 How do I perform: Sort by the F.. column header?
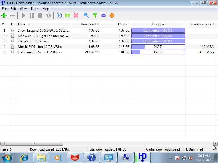pyautogui.click(x=13, y=24)
